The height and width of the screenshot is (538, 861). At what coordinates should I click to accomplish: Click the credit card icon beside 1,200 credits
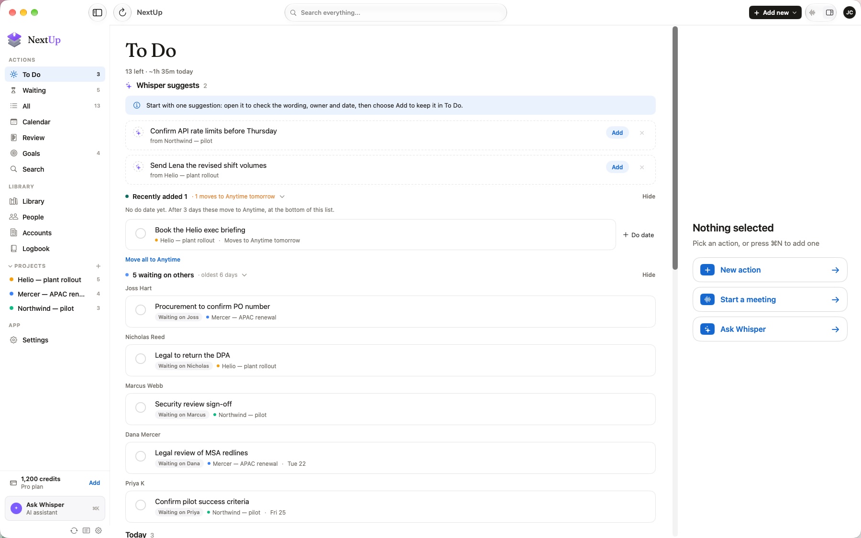point(13,483)
